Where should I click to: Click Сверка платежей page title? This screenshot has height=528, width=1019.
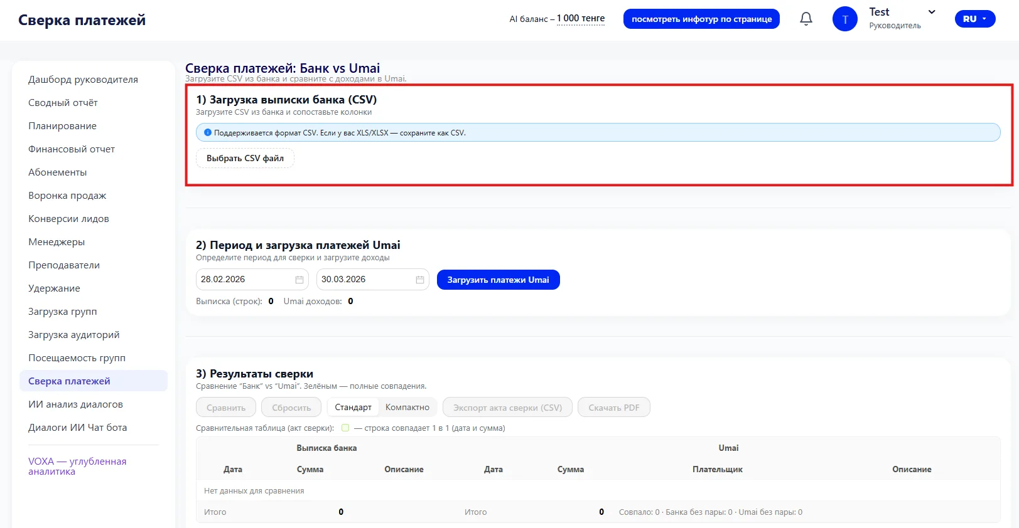point(82,20)
